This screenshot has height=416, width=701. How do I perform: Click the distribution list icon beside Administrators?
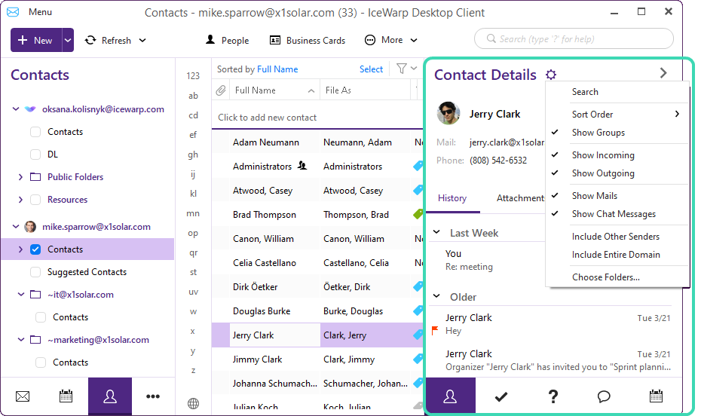[x=302, y=166]
